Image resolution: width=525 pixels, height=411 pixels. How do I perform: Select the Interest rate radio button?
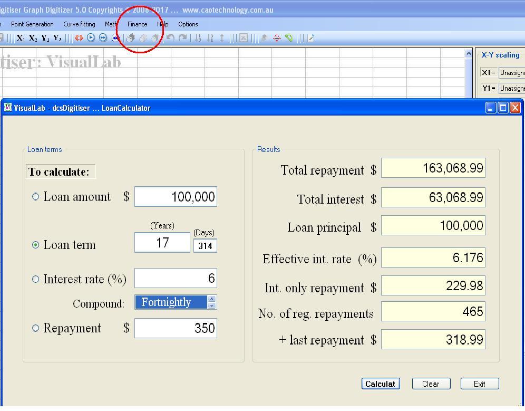pos(35,279)
